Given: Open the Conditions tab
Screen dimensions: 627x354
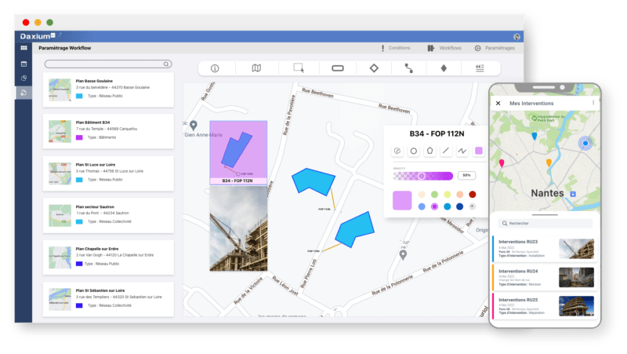Looking at the screenshot, I should [396, 48].
